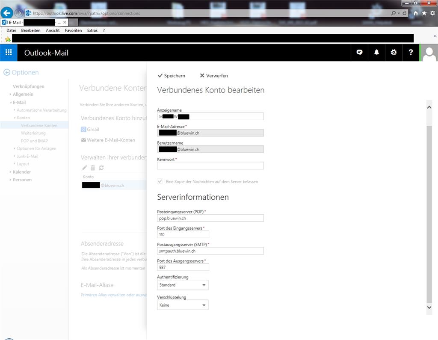Collapse the E-Mail tree section
Viewport: 438px width, 340px height.
pyautogui.click(x=10, y=103)
